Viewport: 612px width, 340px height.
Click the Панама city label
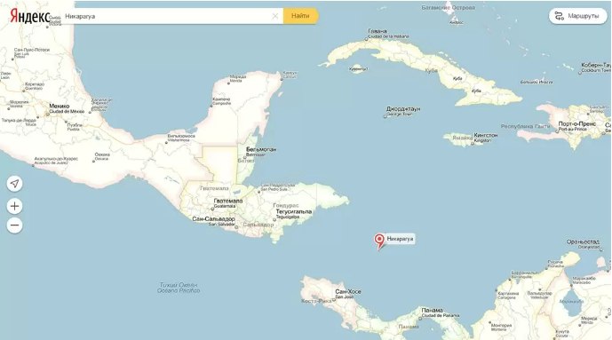pyautogui.click(x=432, y=310)
